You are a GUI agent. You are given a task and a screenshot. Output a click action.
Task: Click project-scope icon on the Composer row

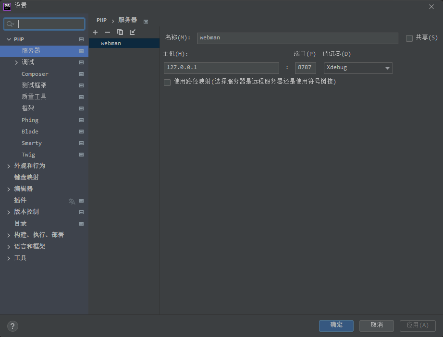[81, 74]
